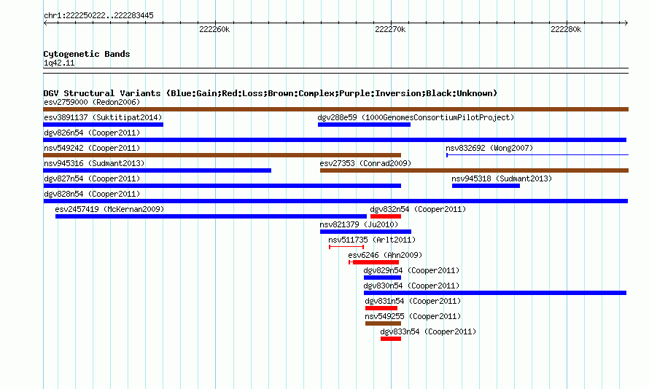Click the nsv832692 (Wong2007) label
Image resolution: width=649 pixels, height=389 pixels.
489,148
